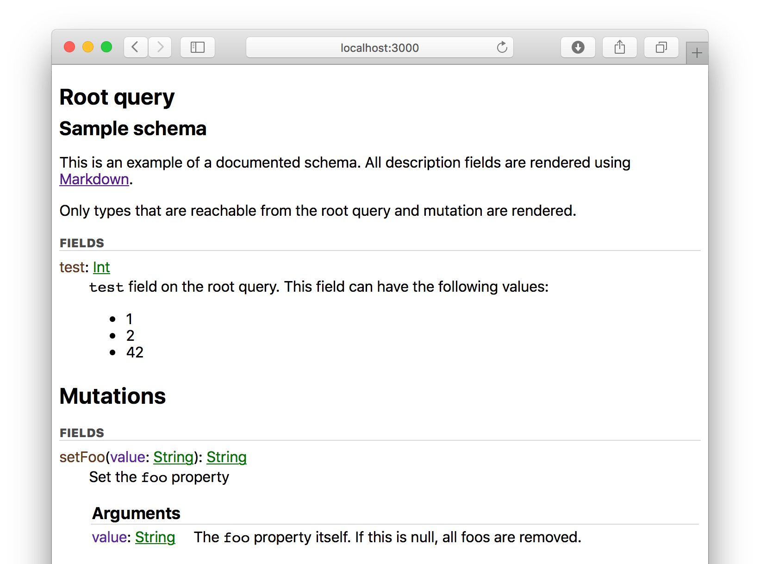Click the green zoom traffic light

point(106,47)
